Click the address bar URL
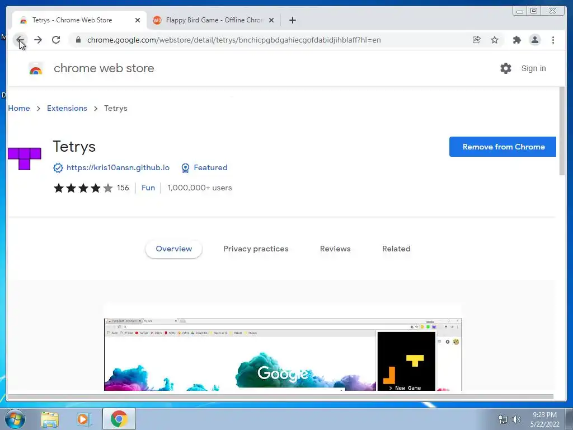Viewport: 573px width, 430px height. [x=234, y=40]
